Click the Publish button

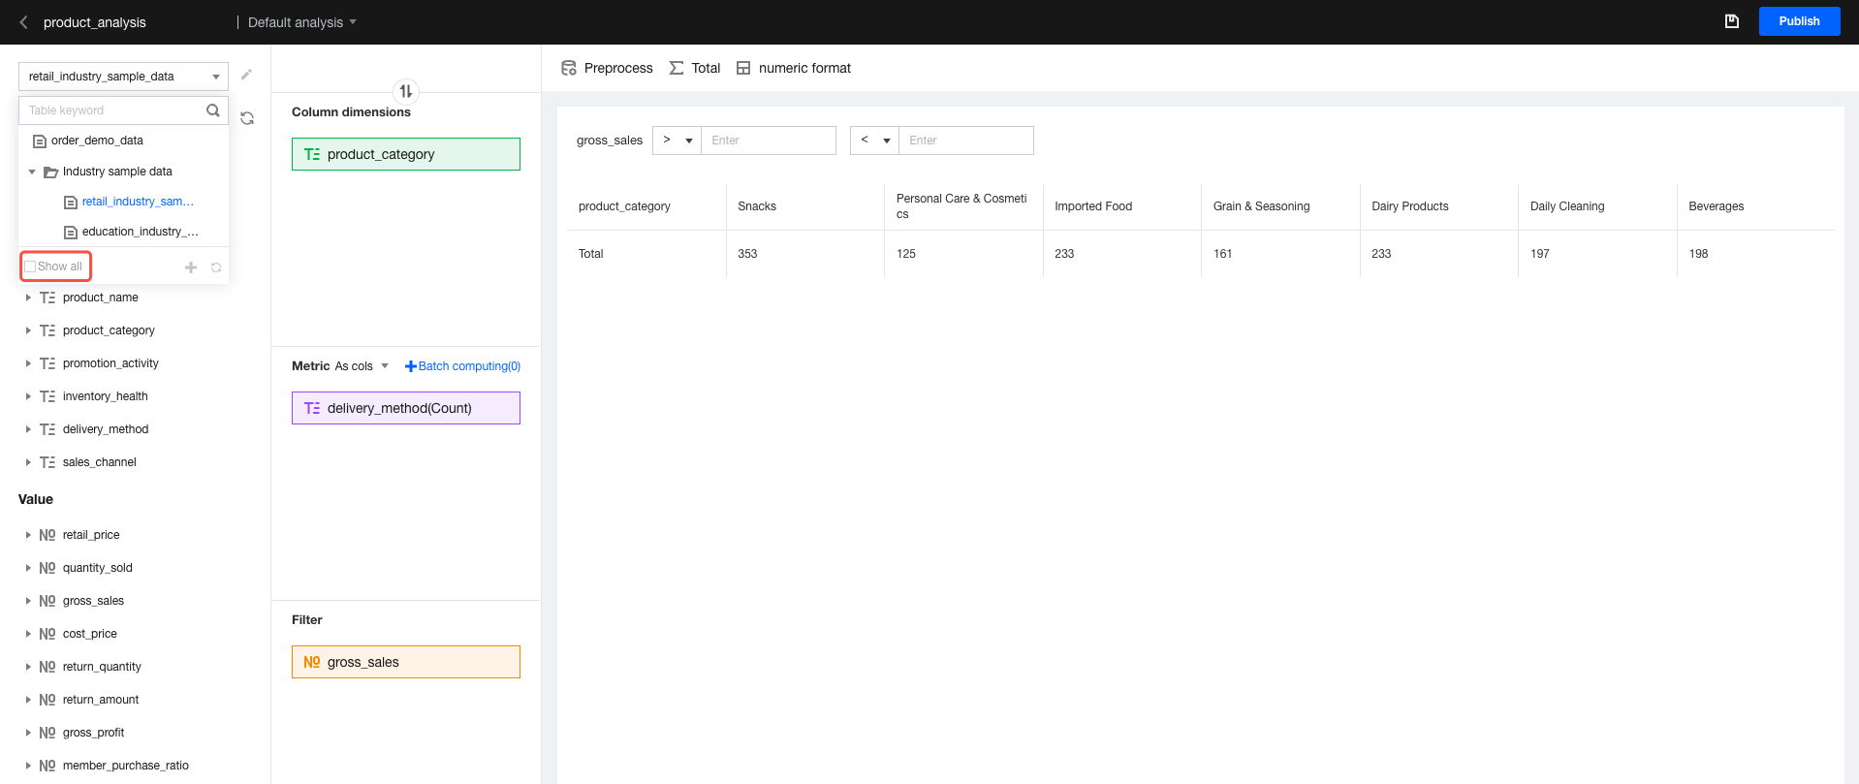click(x=1799, y=21)
